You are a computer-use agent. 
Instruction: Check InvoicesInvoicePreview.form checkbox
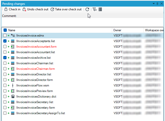(x=5, y=91)
